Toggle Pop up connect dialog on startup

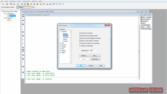click(x=80, y=38)
